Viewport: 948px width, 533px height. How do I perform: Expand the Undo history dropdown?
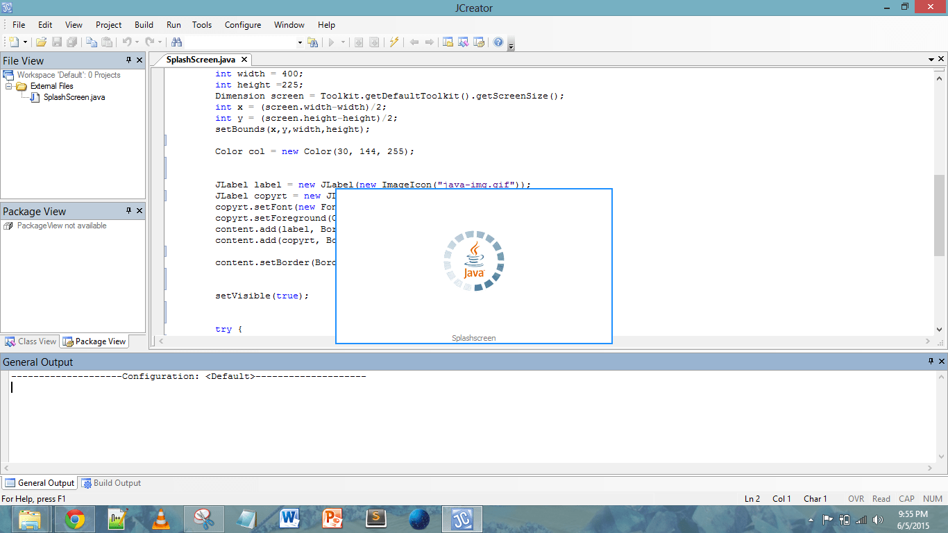[137, 42]
